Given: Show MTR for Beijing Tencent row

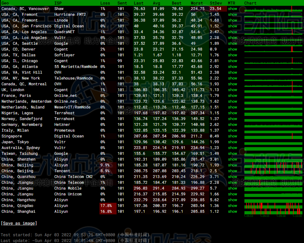Looking at the screenshot, I should click(233, 171).
